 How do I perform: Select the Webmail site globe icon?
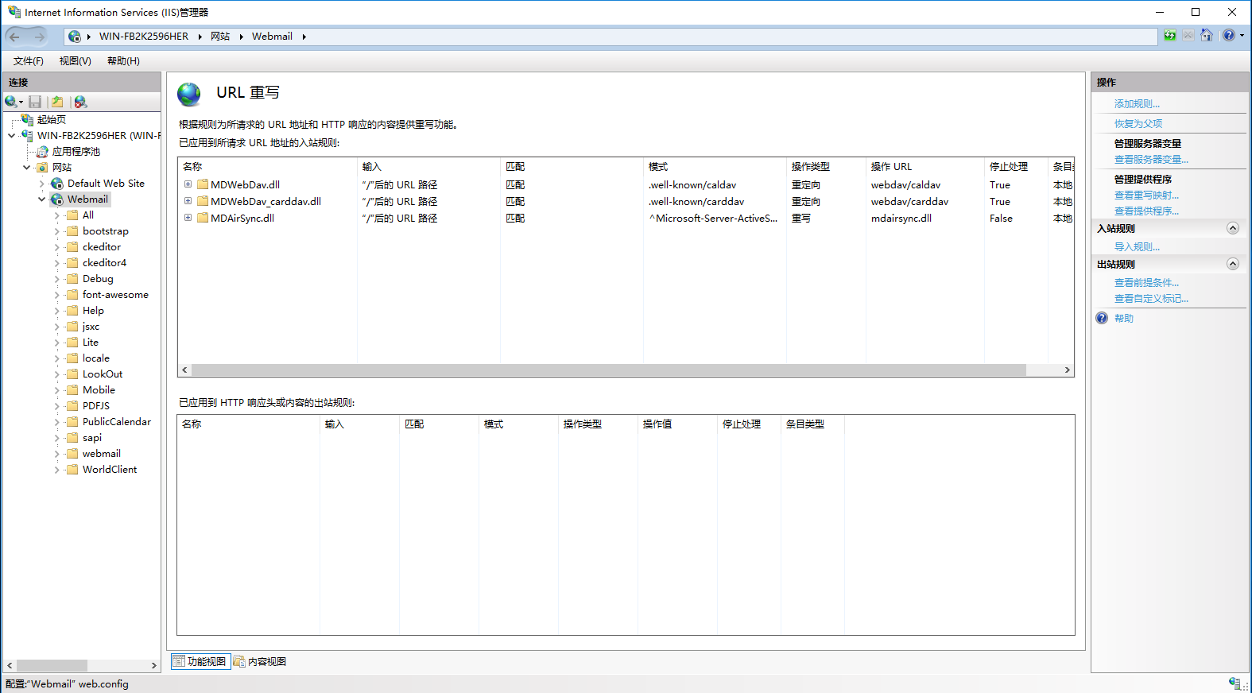(57, 199)
